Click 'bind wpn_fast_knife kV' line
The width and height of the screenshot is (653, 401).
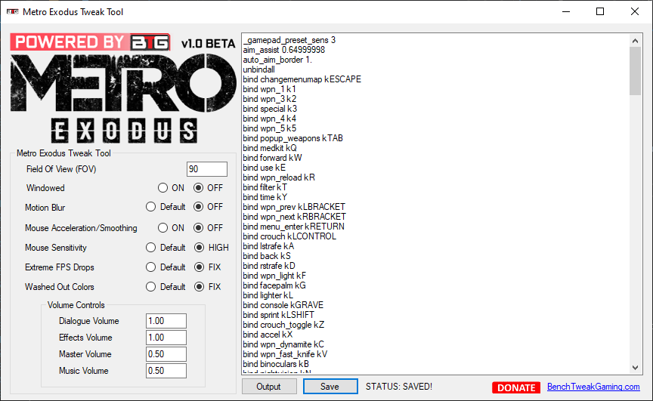point(285,354)
